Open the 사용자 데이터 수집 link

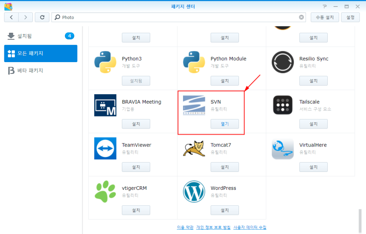(x=250, y=227)
